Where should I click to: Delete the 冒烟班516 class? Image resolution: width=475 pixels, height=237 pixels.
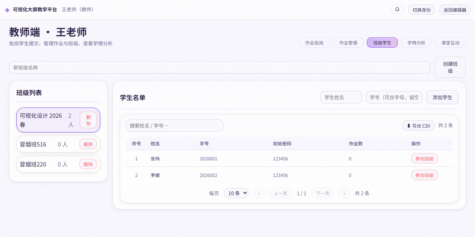88,144
